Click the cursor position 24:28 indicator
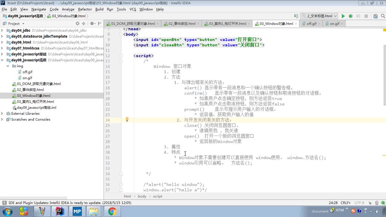The height and width of the screenshot is (217, 386). tap(333, 203)
